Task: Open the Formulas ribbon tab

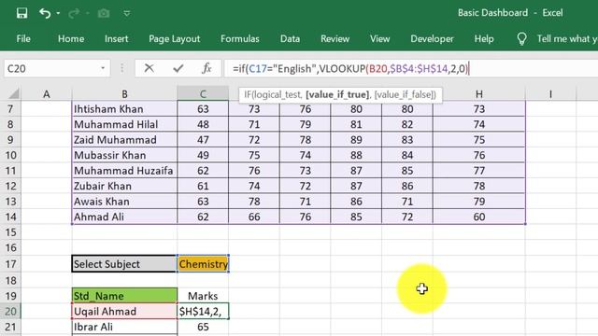Action: 240,38
